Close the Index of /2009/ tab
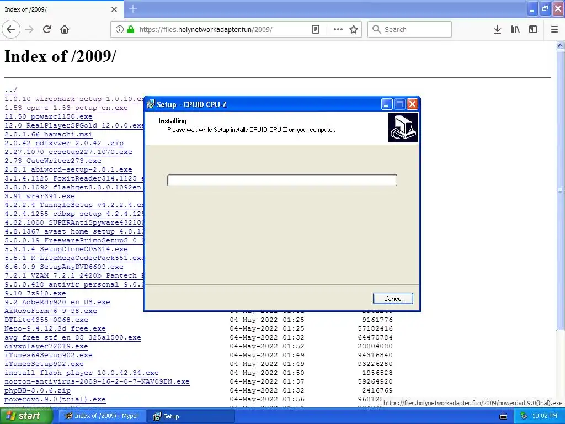Image resolution: width=565 pixels, height=424 pixels. [114, 9]
